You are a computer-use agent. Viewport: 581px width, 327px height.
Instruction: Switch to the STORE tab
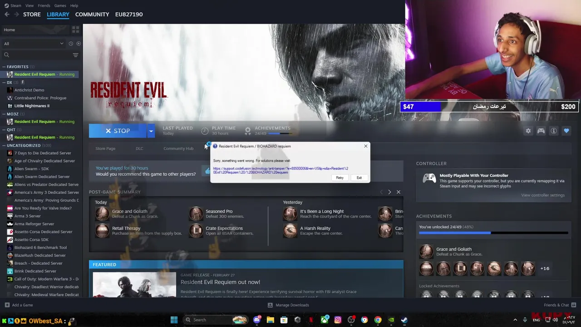[32, 14]
